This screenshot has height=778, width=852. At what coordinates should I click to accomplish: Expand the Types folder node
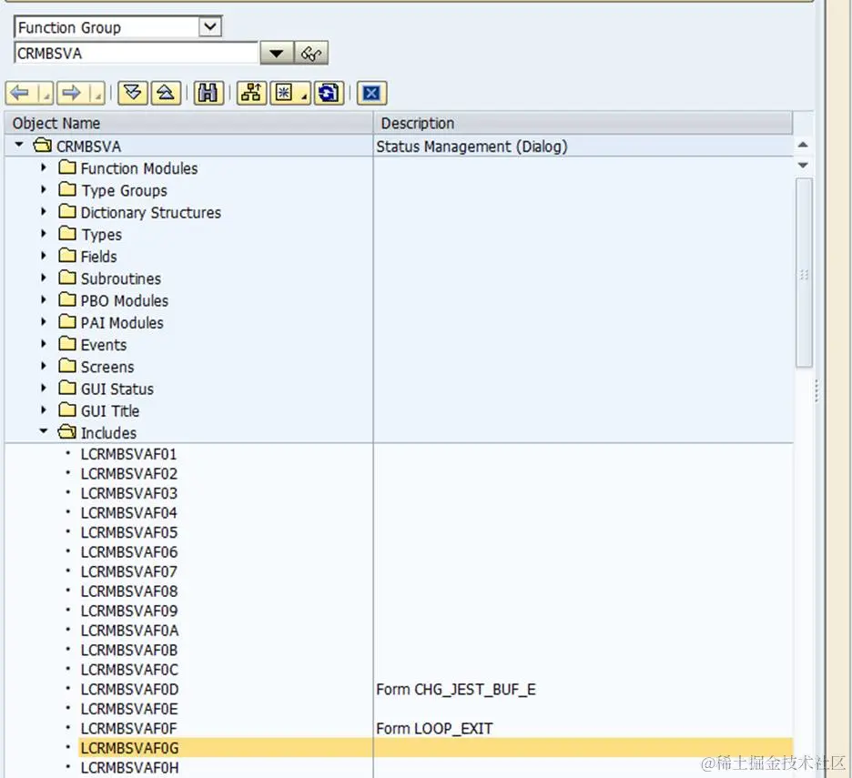(x=44, y=234)
